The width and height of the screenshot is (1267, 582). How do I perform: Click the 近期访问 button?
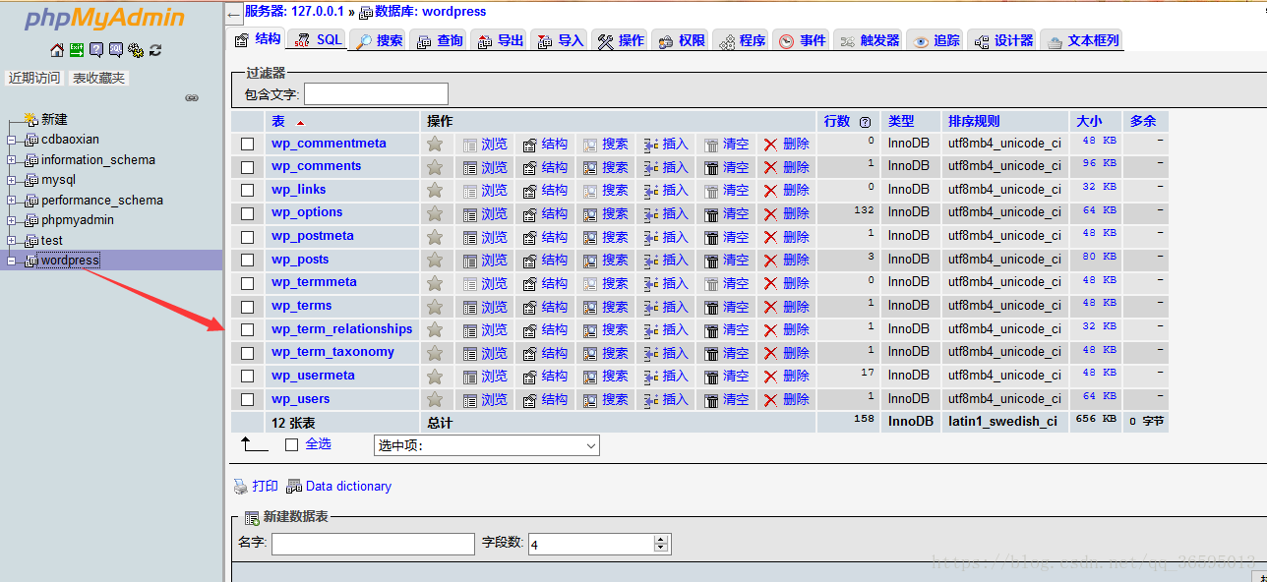[x=34, y=78]
